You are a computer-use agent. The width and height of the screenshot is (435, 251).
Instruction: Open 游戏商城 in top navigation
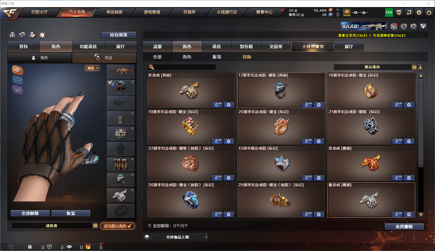(152, 12)
